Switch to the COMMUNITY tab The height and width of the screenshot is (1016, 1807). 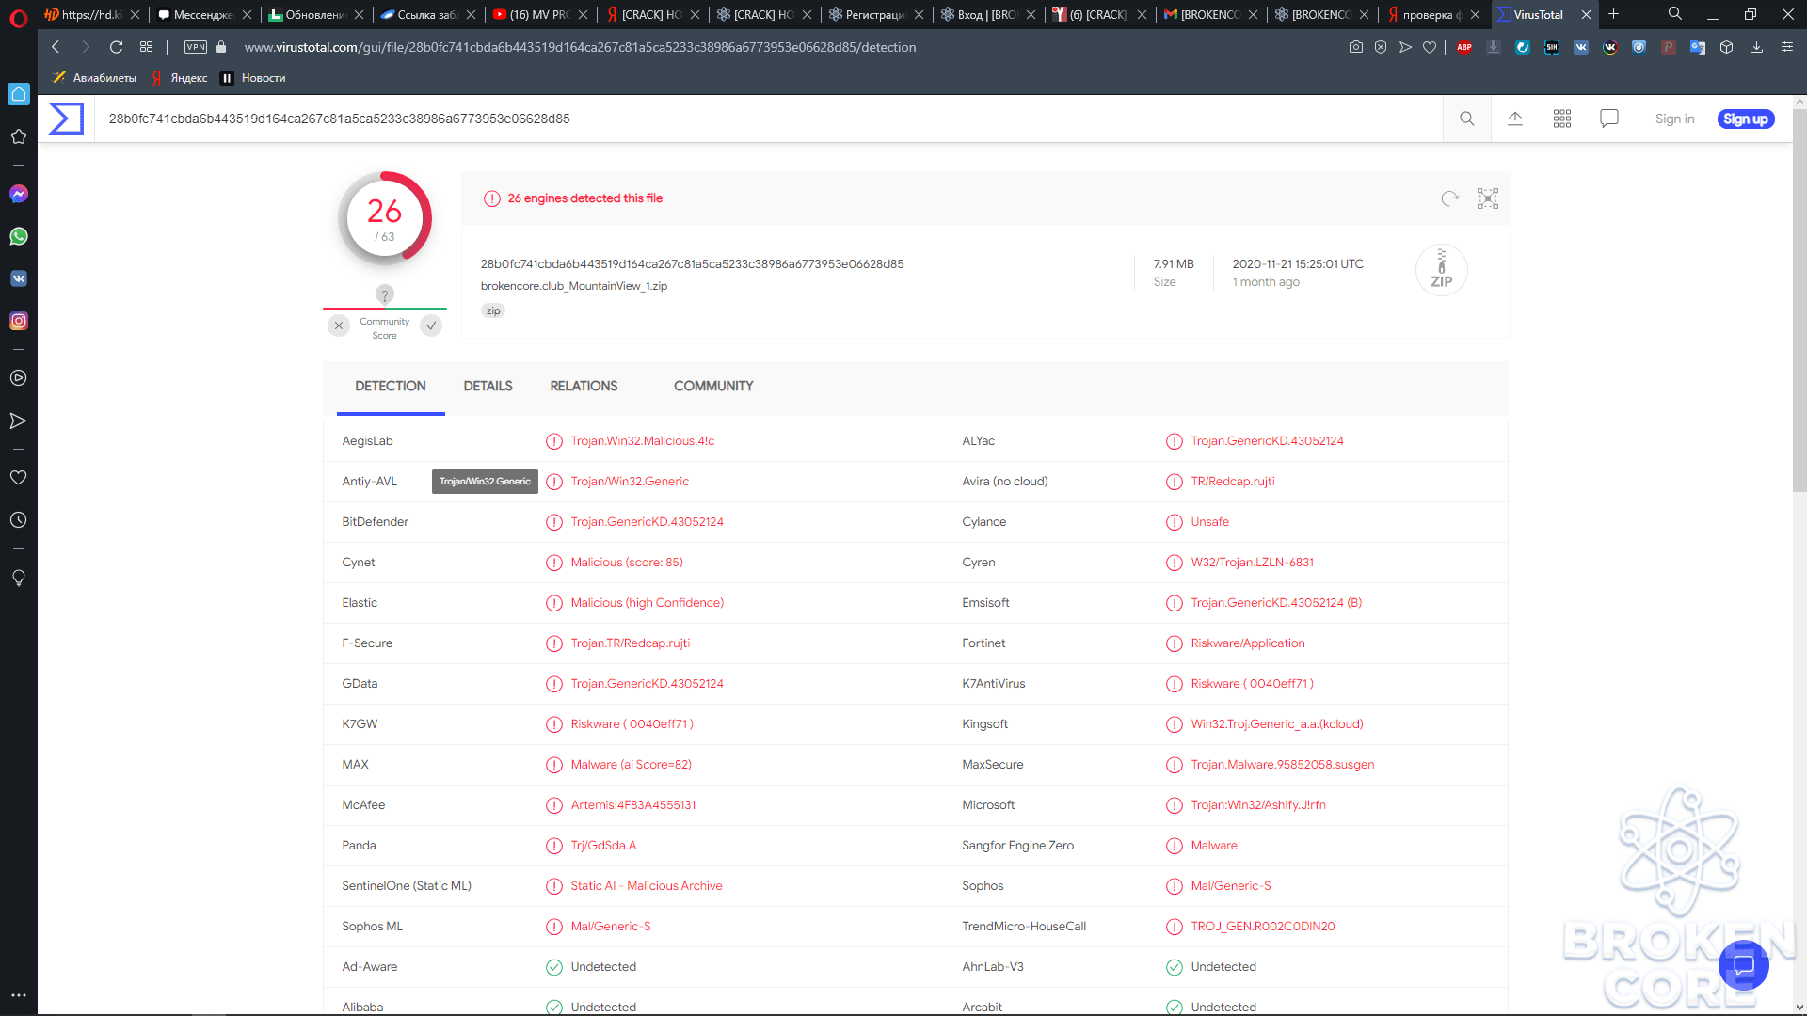713,387
